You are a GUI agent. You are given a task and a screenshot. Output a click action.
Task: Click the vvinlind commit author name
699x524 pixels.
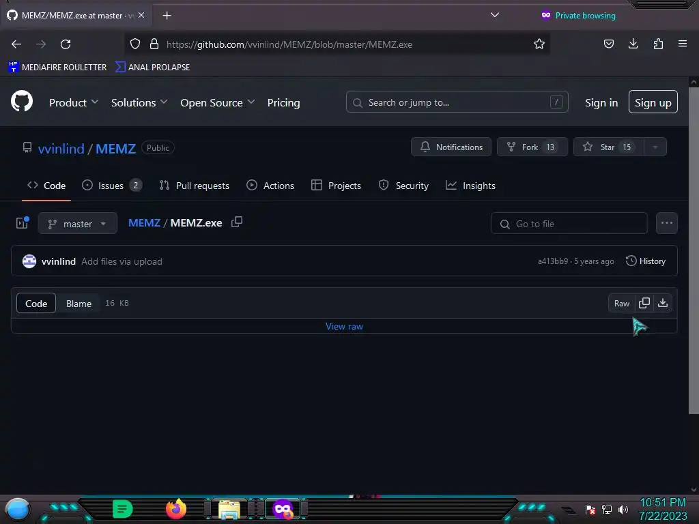(59, 261)
